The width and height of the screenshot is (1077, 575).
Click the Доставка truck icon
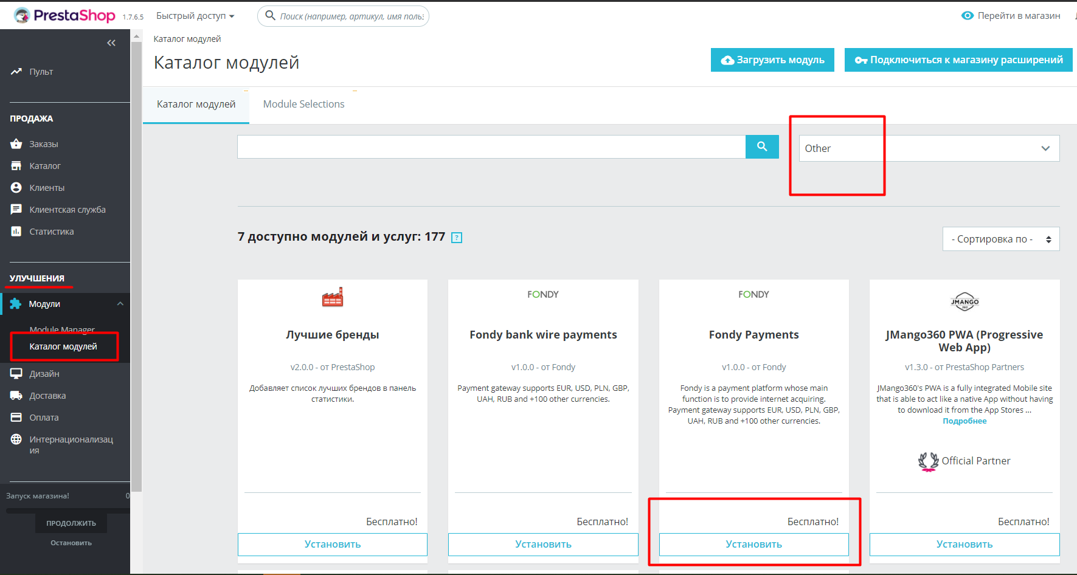point(16,396)
